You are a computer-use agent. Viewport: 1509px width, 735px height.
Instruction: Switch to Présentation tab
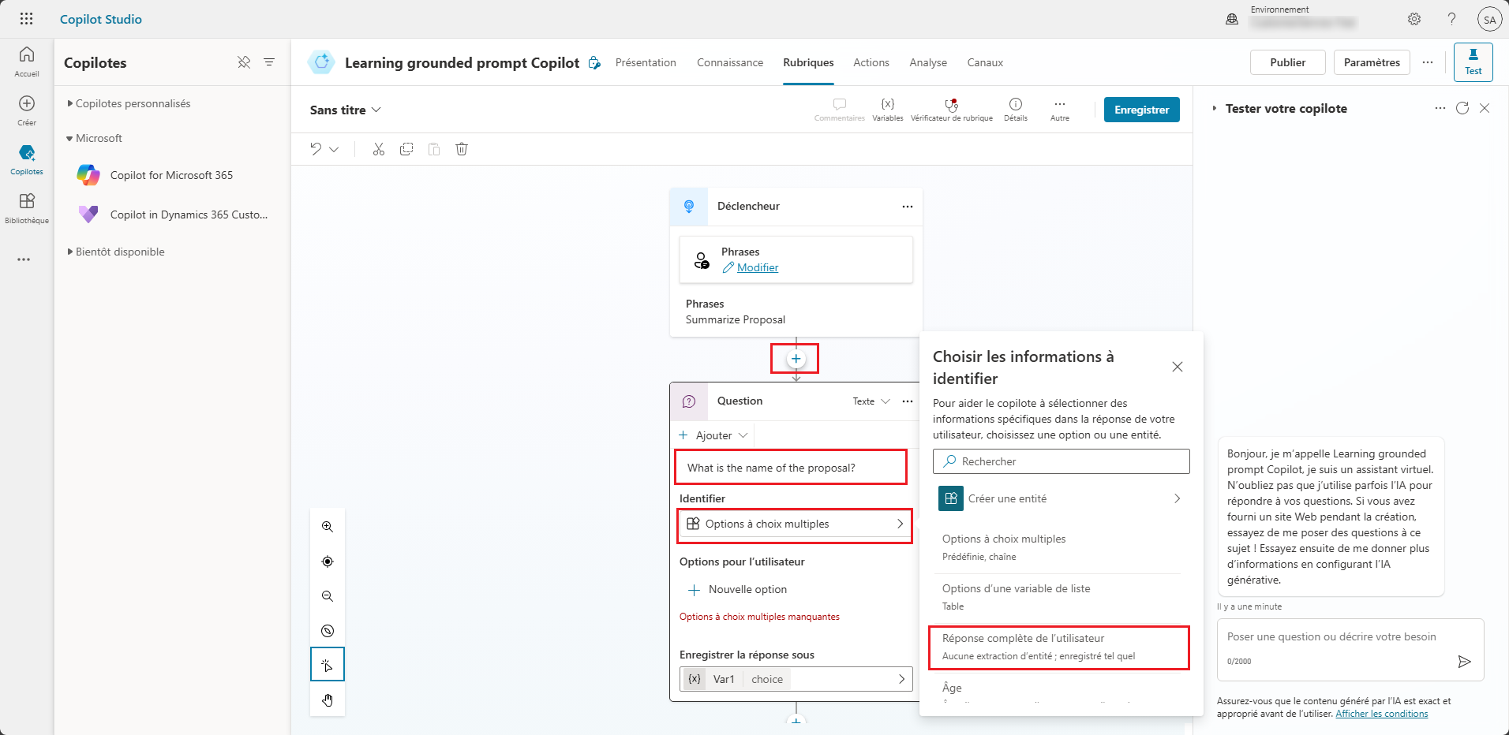[646, 62]
